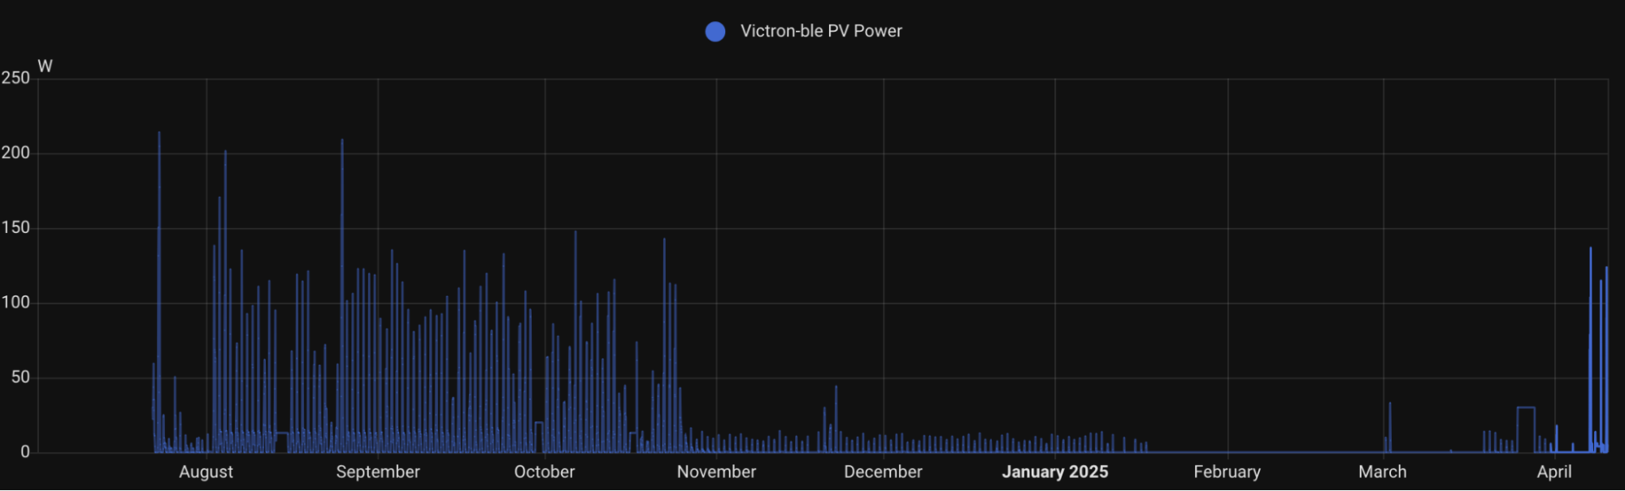Click the "April" x-axis label

coord(1554,472)
